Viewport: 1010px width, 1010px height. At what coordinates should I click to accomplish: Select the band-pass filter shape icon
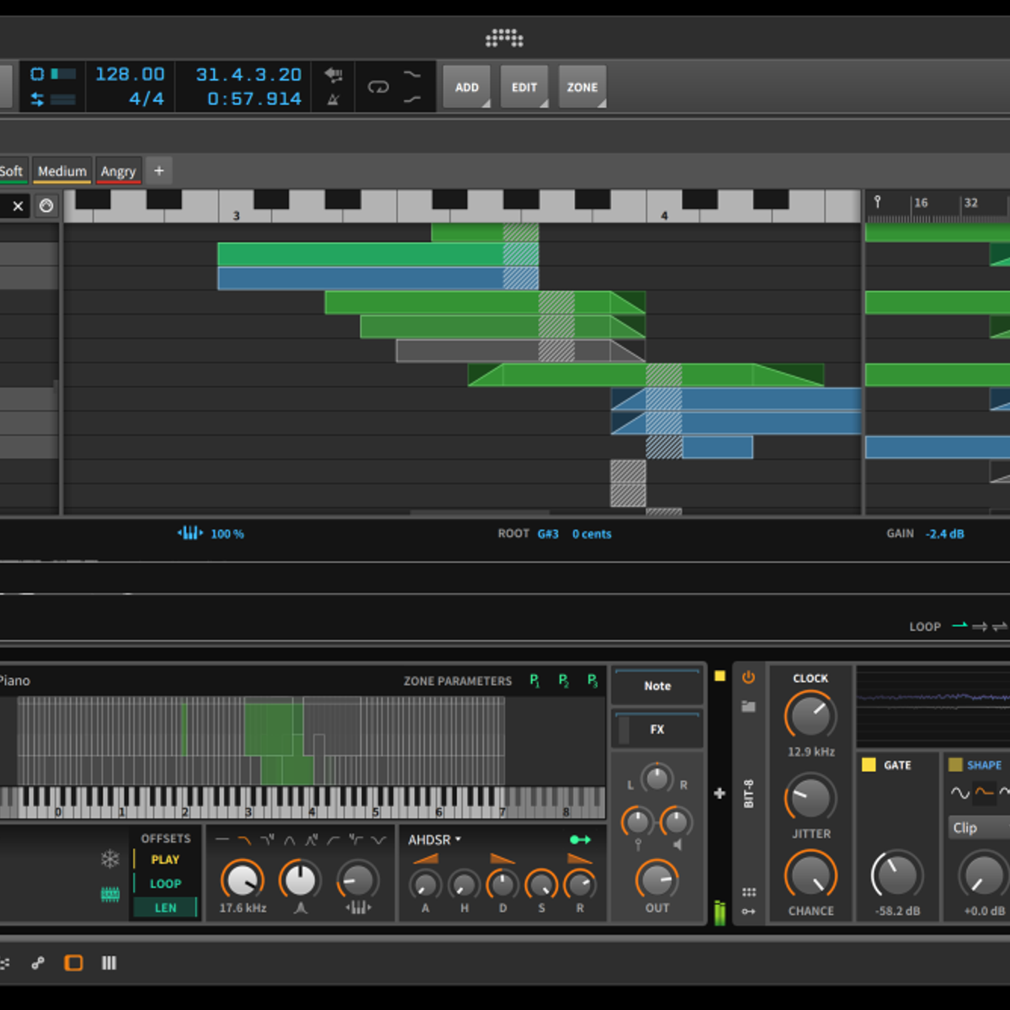[290, 840]
